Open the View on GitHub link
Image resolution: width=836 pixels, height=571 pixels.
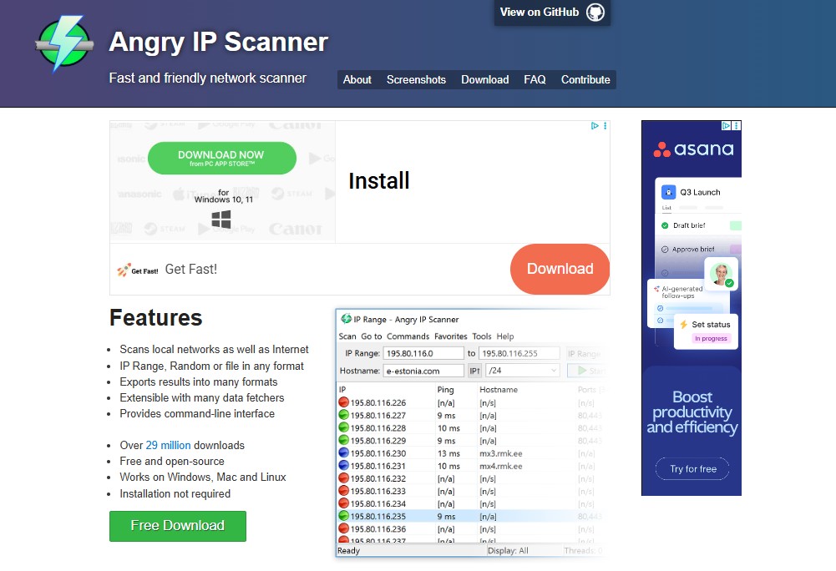pos(552,13)
